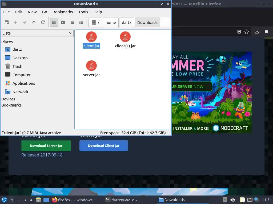This screenshot has height=204, width=273.
Task: Click the Released 2017-09-18 text
Action: [42, 155]
